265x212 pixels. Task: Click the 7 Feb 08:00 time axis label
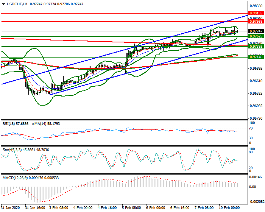204,207
